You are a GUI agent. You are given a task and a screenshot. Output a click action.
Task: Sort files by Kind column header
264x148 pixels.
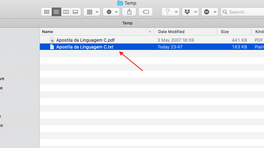tap(258, 32)
